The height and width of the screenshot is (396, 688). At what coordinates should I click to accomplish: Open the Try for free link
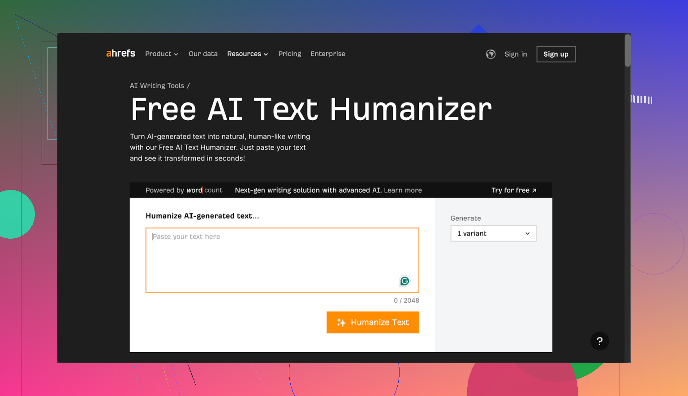(x=514, y=190)
